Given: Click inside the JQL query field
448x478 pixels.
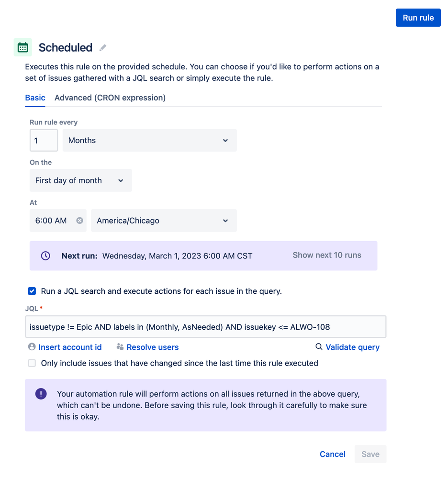Looking at the screenshot, I should point(205,327).
